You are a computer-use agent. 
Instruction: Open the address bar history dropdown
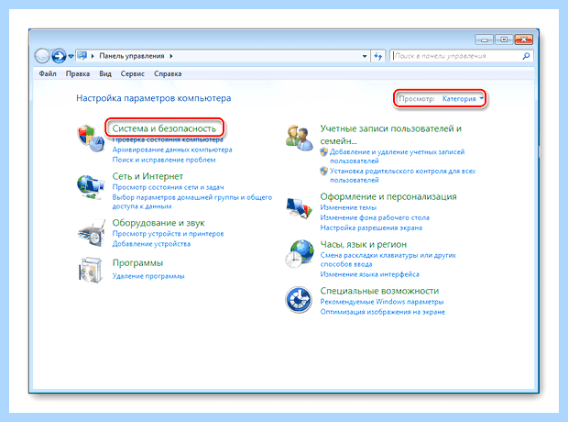365,56
